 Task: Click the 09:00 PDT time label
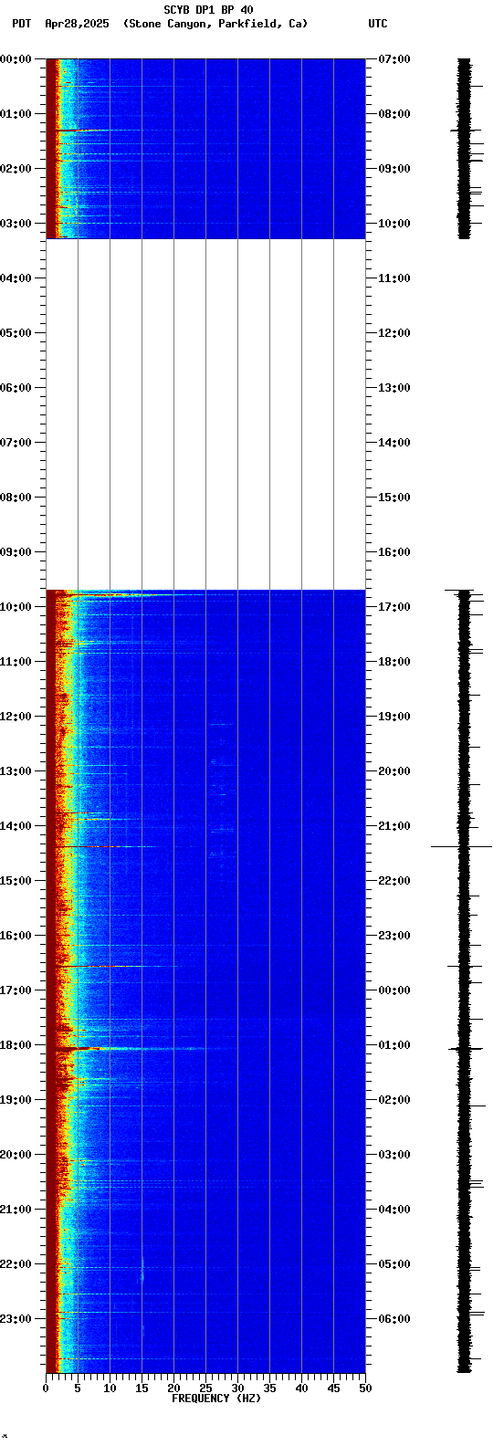(x=16, y=552)
